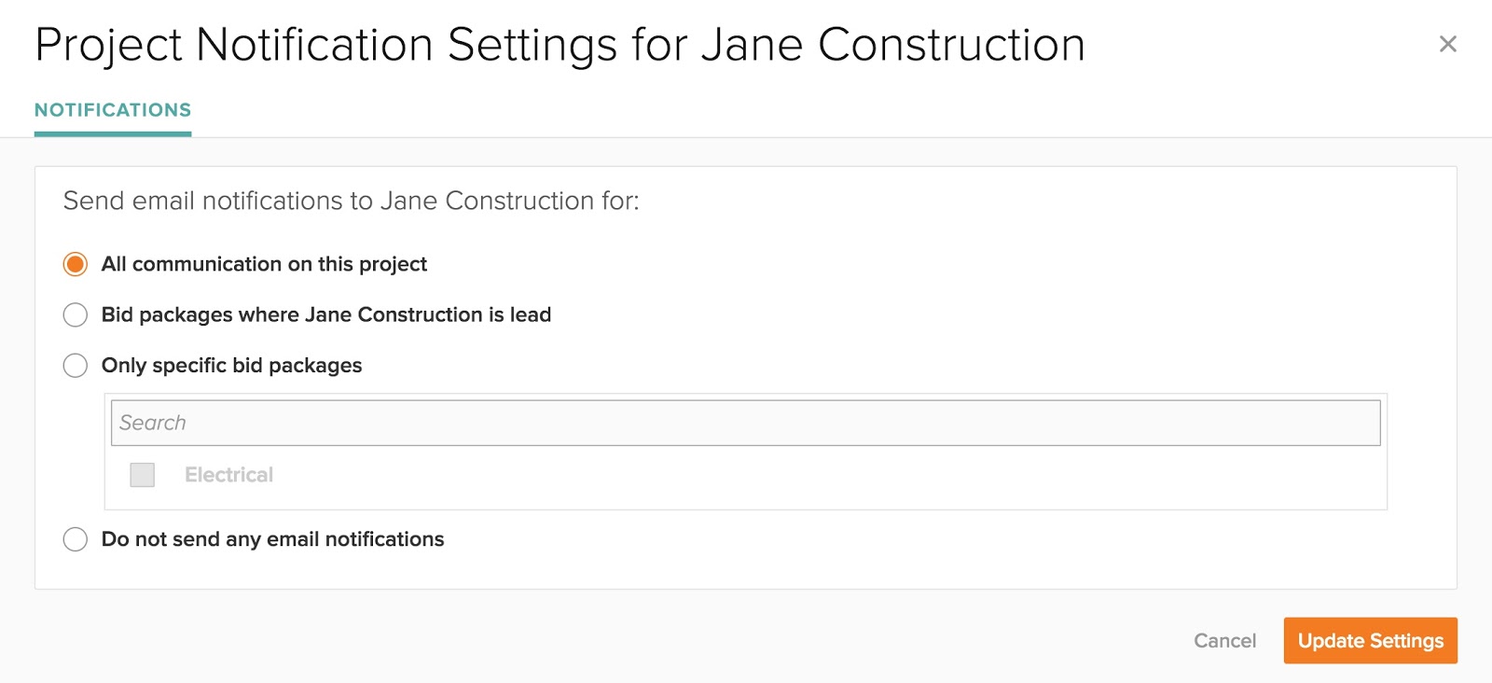Switch to the Notifications tab
Image resolution: width=1492 pixels, height=683 pixels.
click(113, 110)
